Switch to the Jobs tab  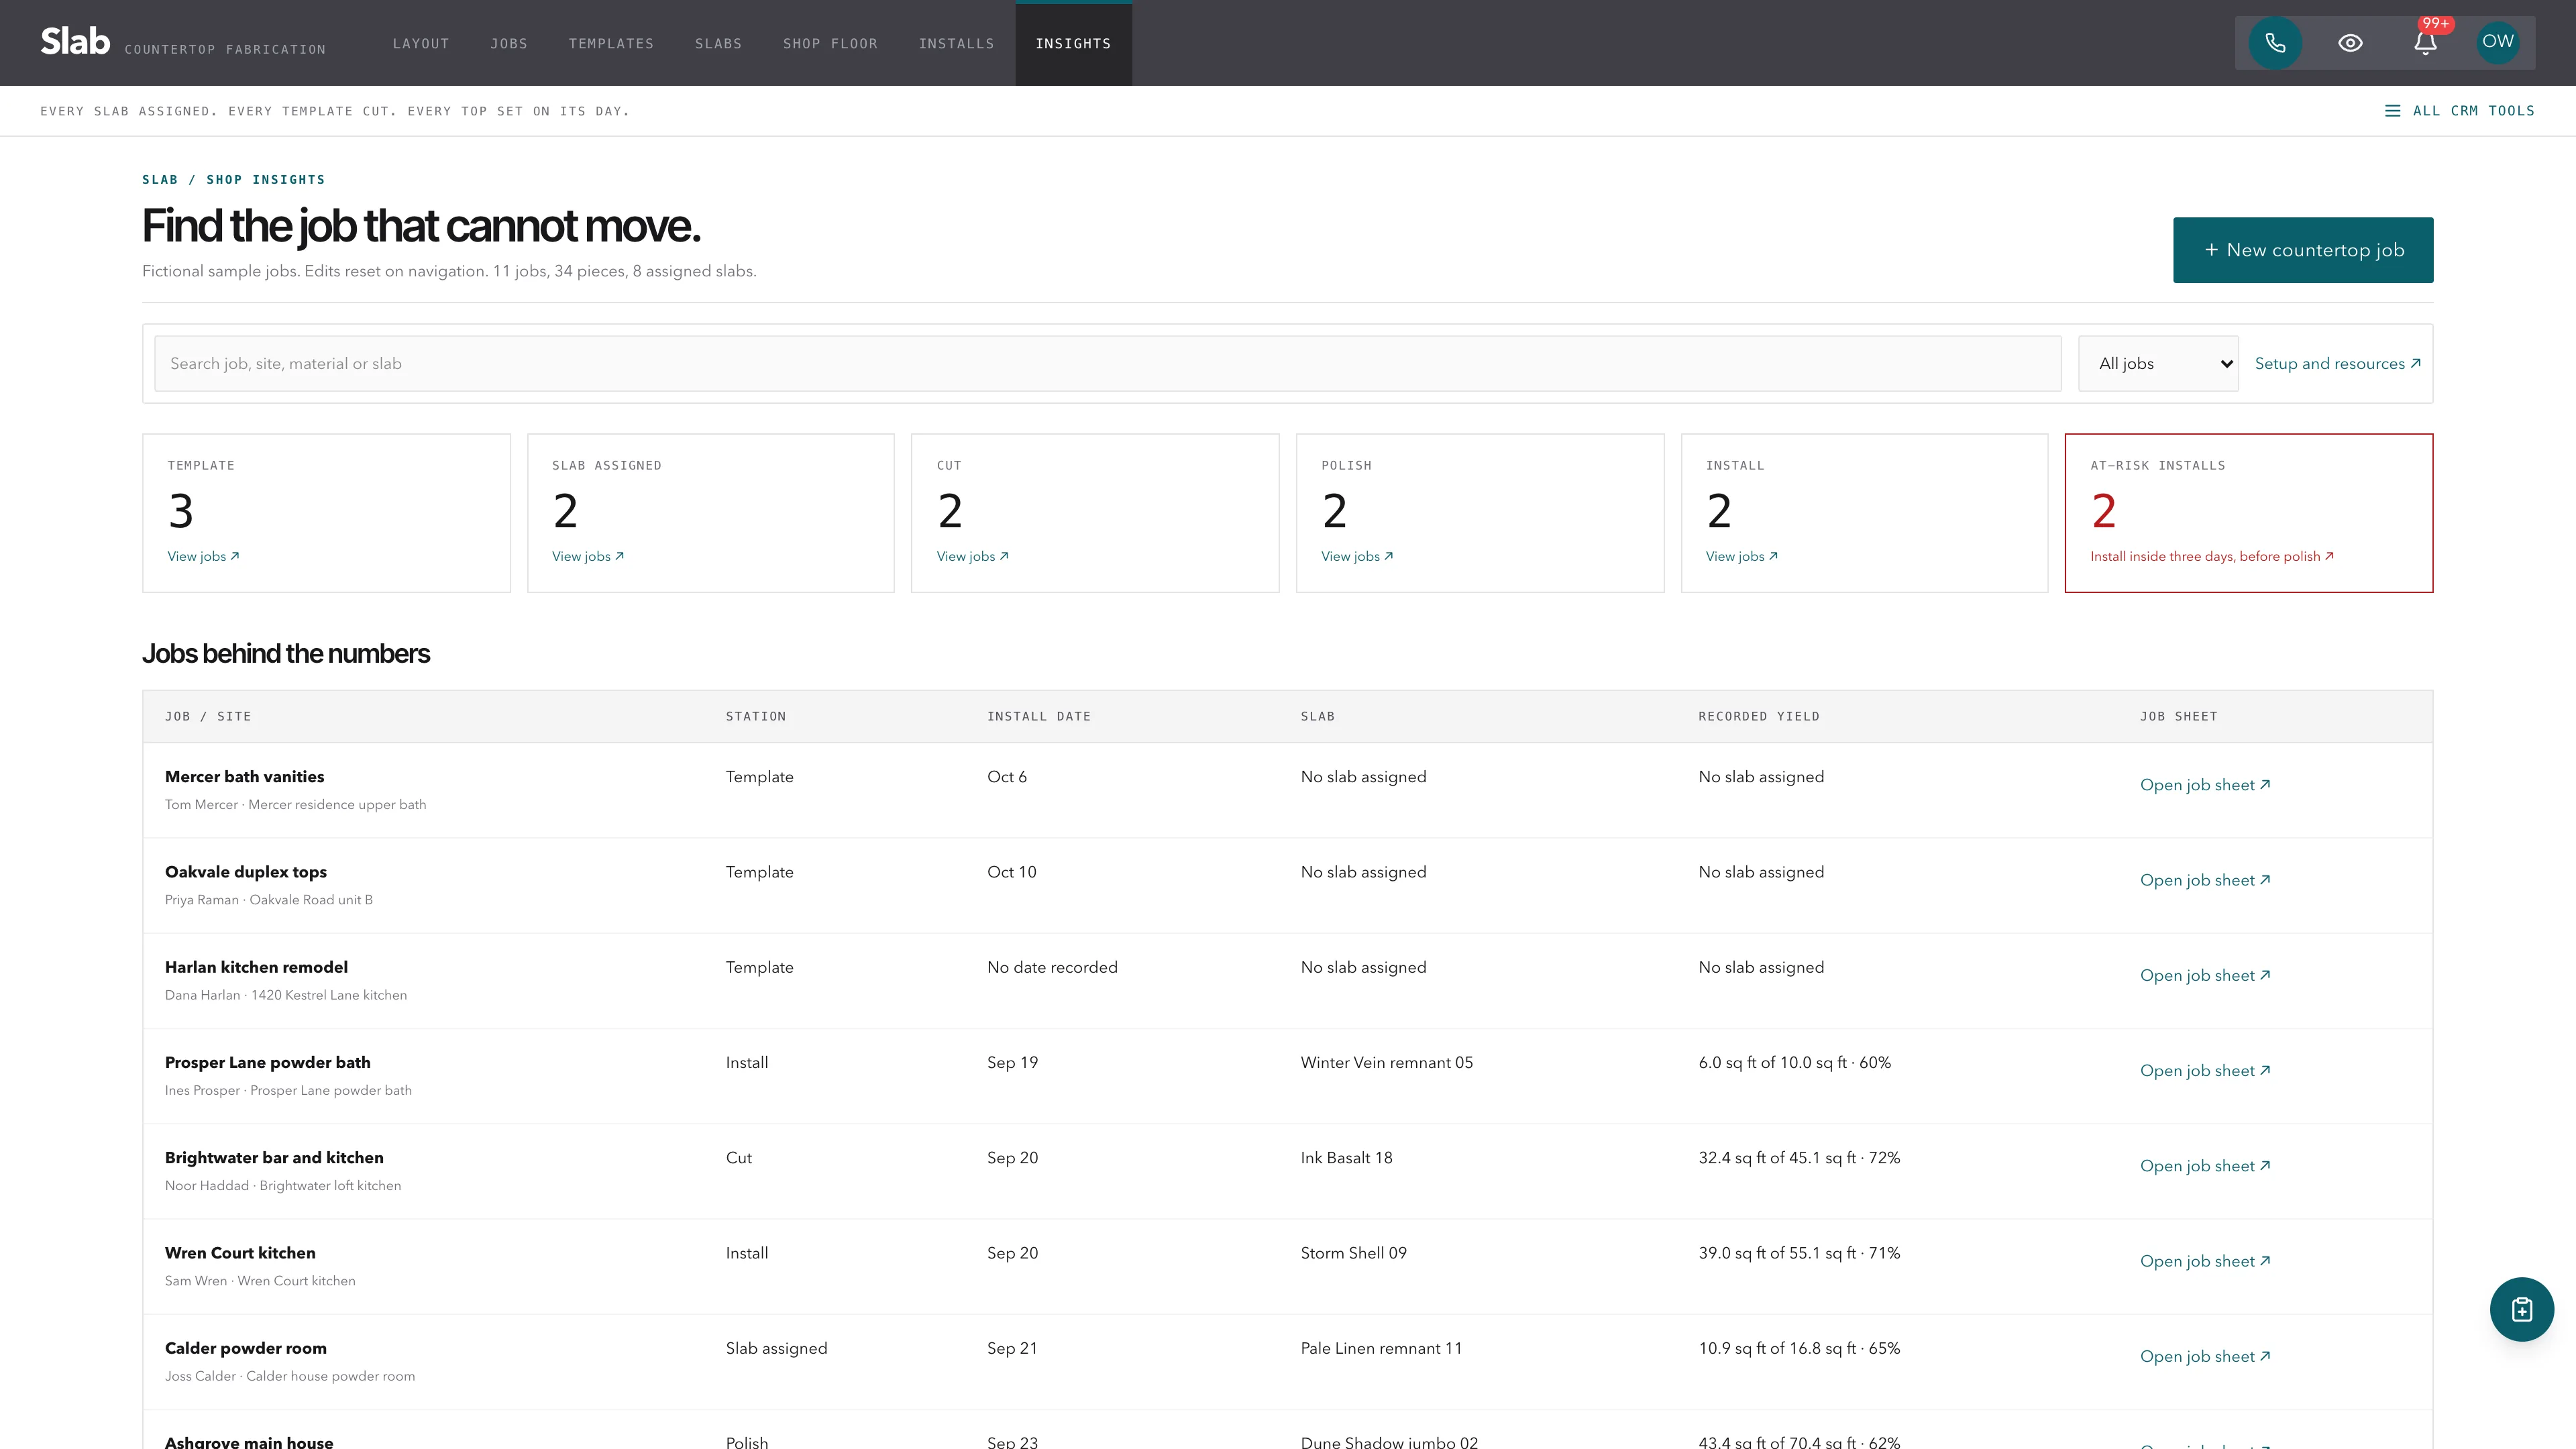point(509,44)
